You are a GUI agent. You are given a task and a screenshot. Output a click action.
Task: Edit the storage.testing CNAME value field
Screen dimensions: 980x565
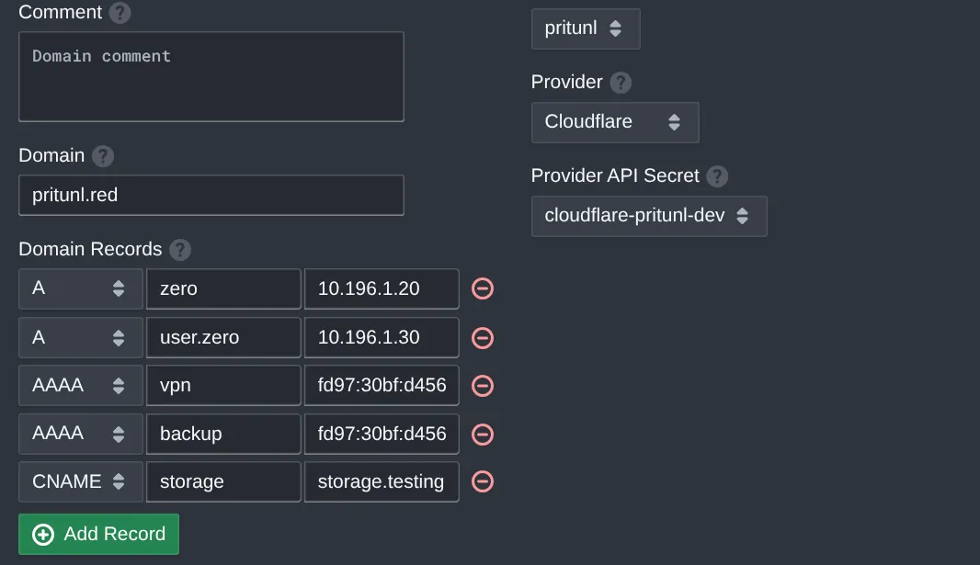pos(381,481)
